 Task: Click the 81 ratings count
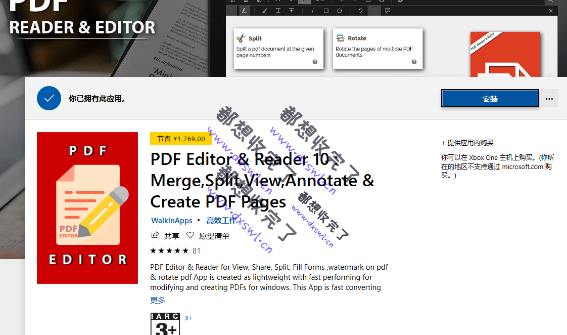tap(197, 251)
